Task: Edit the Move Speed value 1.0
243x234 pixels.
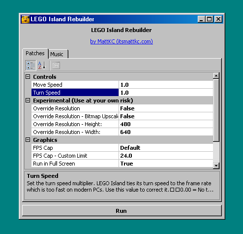Action: click(166, 85)
